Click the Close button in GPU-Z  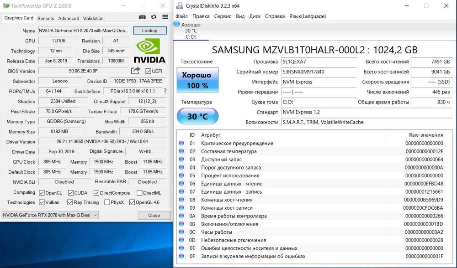click(x=154, y=216)
